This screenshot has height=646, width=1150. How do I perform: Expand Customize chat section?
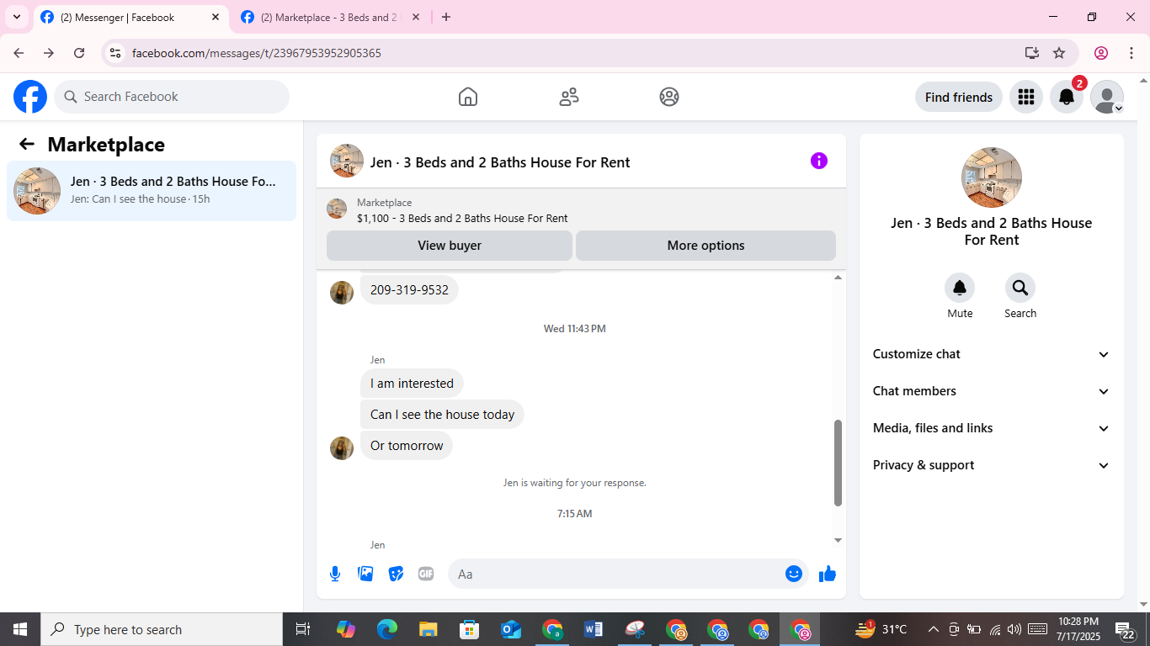992,354
